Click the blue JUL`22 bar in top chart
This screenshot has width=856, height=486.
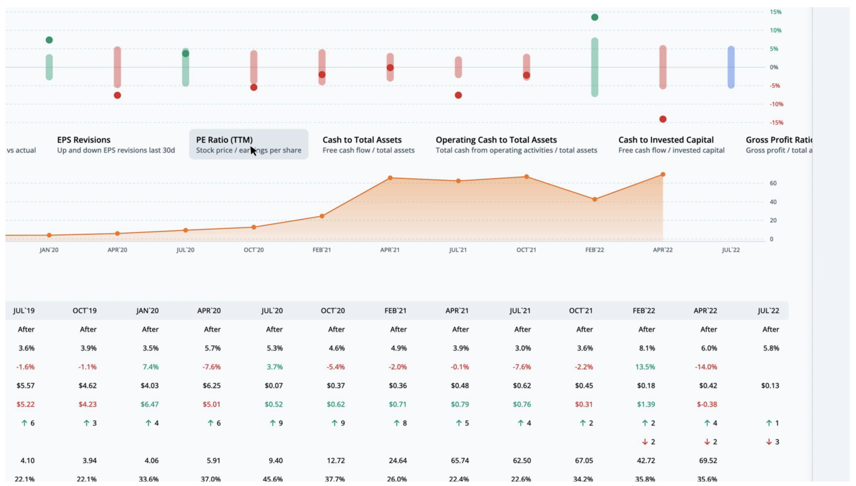731,67
